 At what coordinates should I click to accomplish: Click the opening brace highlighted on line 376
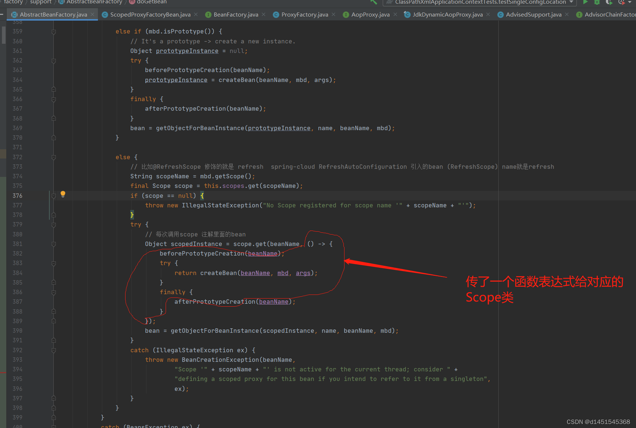point(202,196)
